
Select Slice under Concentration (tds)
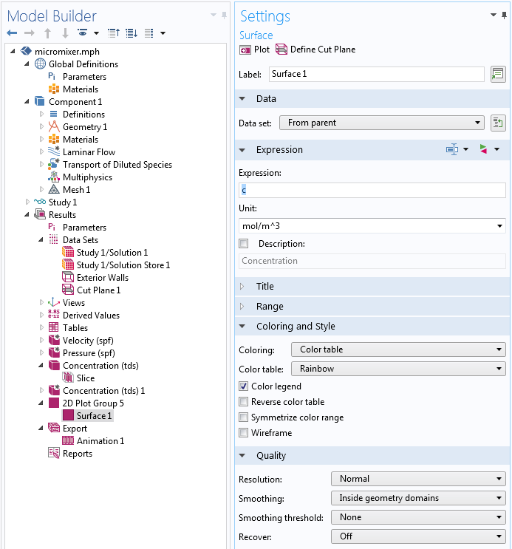point(86,378)
